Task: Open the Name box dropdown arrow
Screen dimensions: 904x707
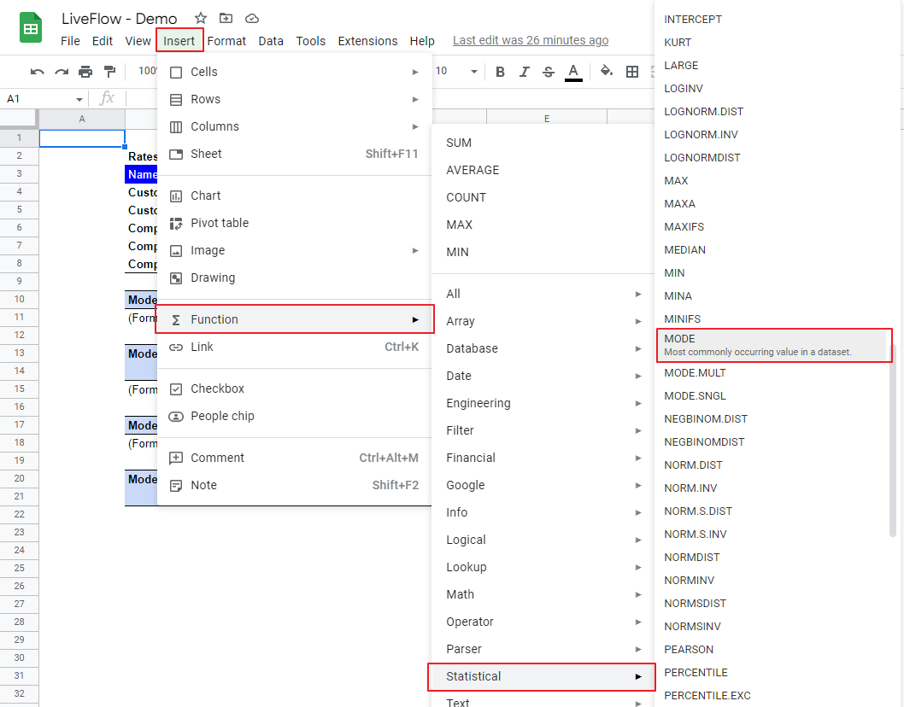Action: pos(79,99)
